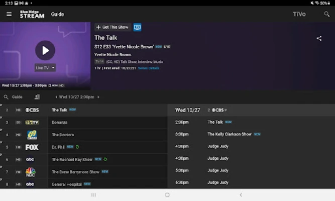Screen dimensions: 335x201
Task: Choose General Hospital on channel 8
Action: point(67,184)
